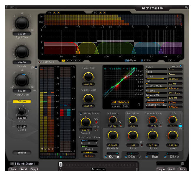Open the Advanced release mode value selector
Viewport: 194px width, 176px height.
point(175,88)
